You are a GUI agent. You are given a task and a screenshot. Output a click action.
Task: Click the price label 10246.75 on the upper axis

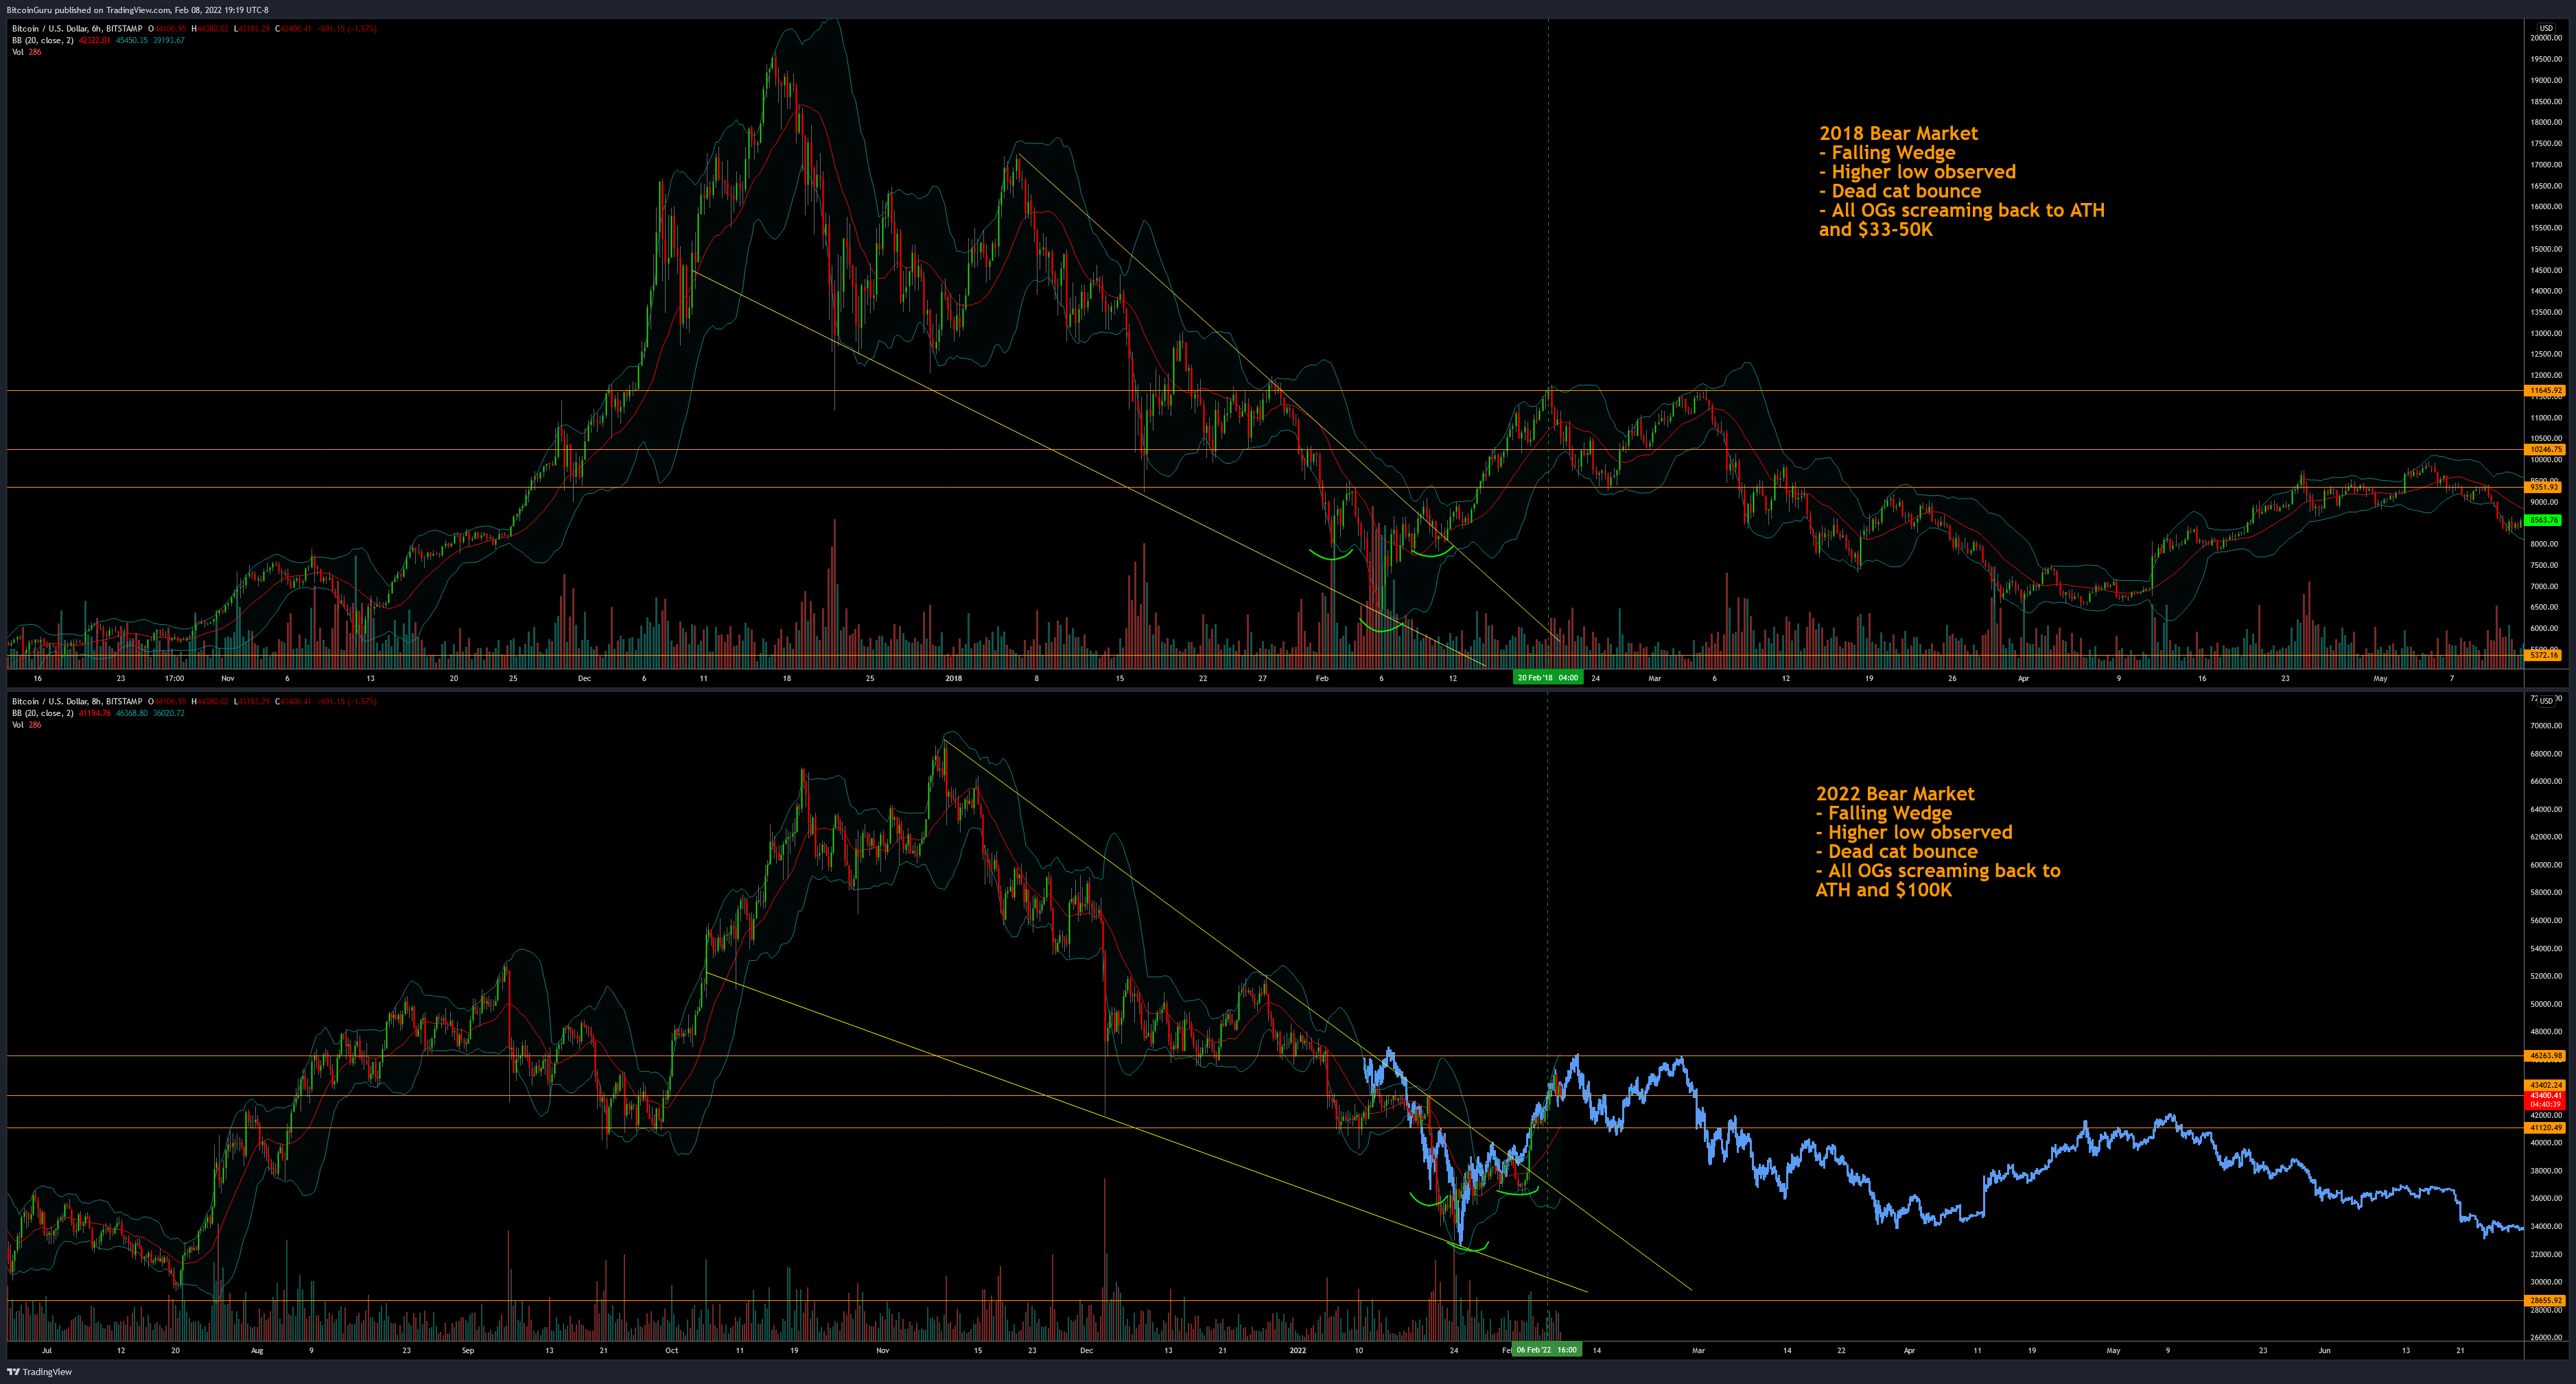pyautogui.click(x=2545, y=450)
